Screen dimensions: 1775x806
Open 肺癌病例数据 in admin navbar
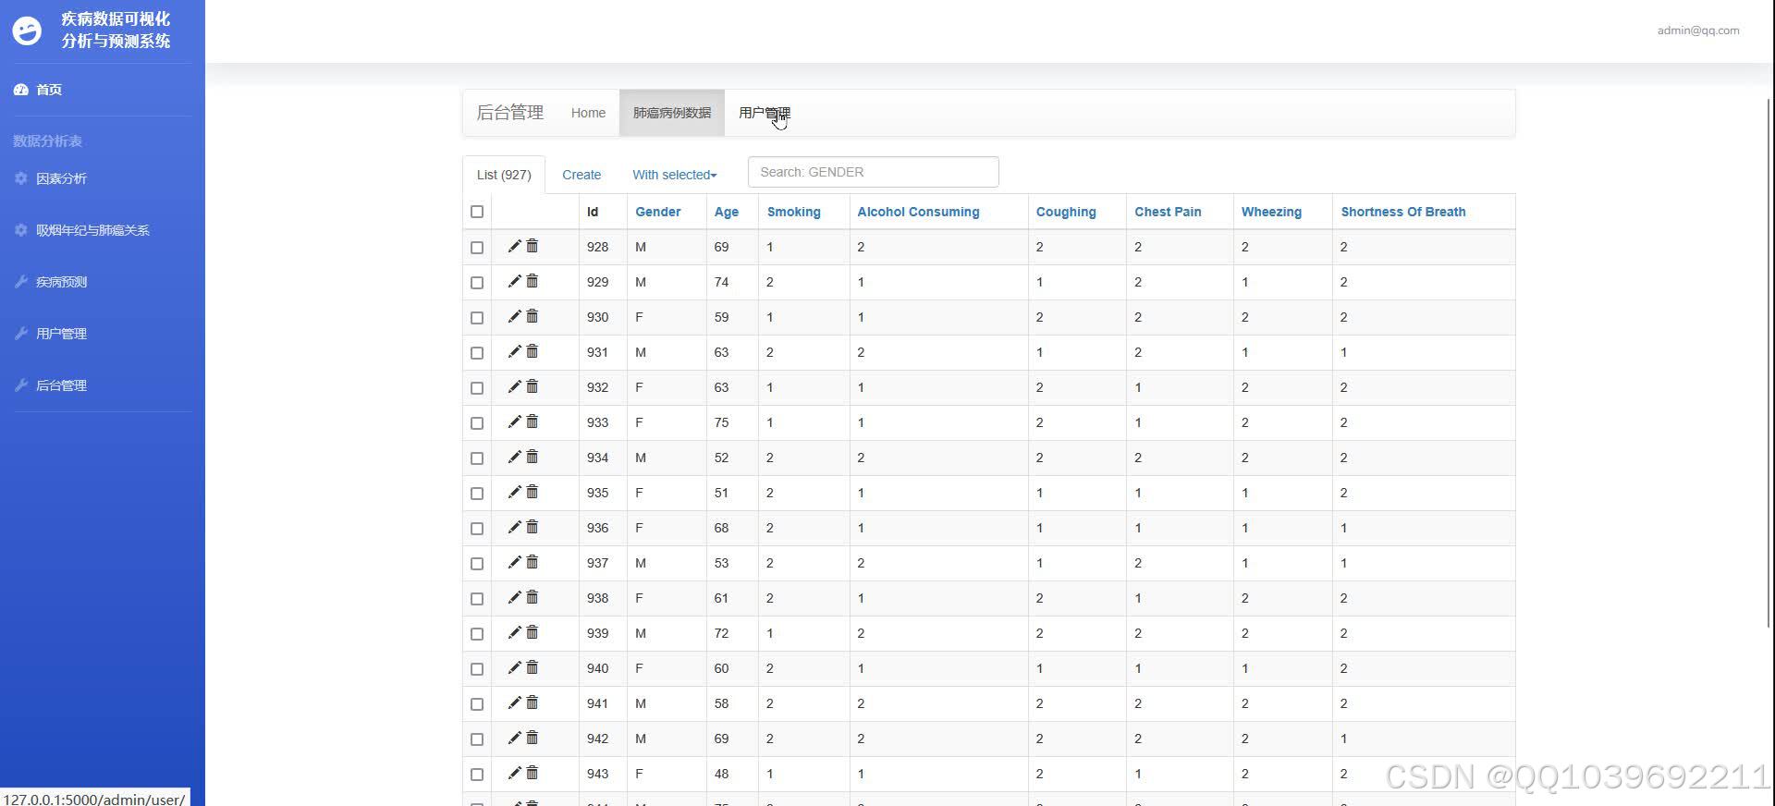[672, 113]
